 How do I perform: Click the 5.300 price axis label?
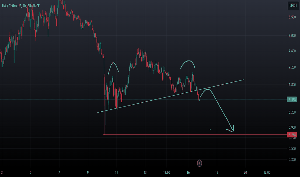point(292,159)
